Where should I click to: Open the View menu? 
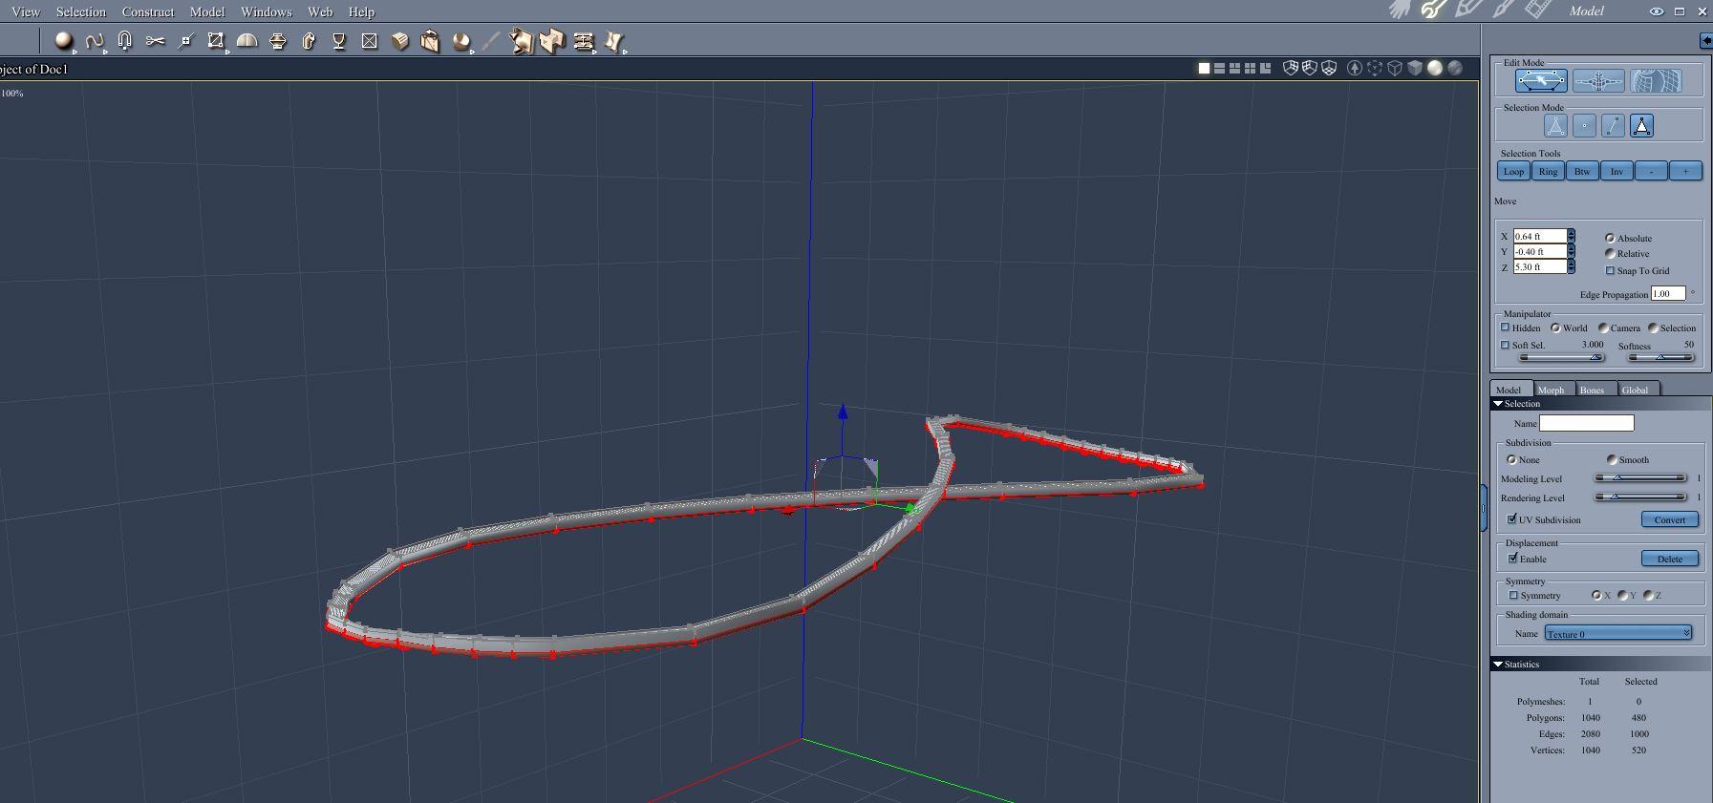(26, 11)
